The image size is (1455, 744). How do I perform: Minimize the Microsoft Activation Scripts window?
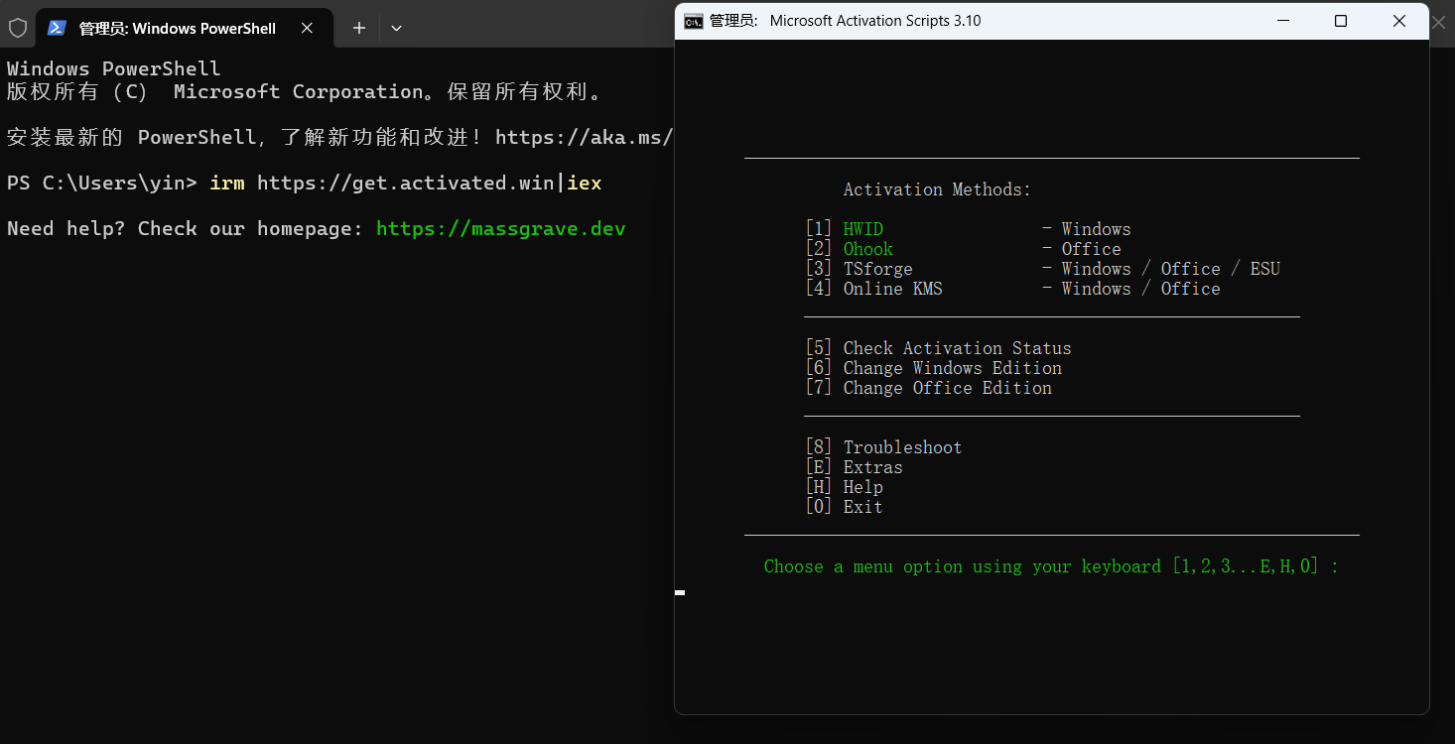pyautogui.click(x=1283, y=21)
